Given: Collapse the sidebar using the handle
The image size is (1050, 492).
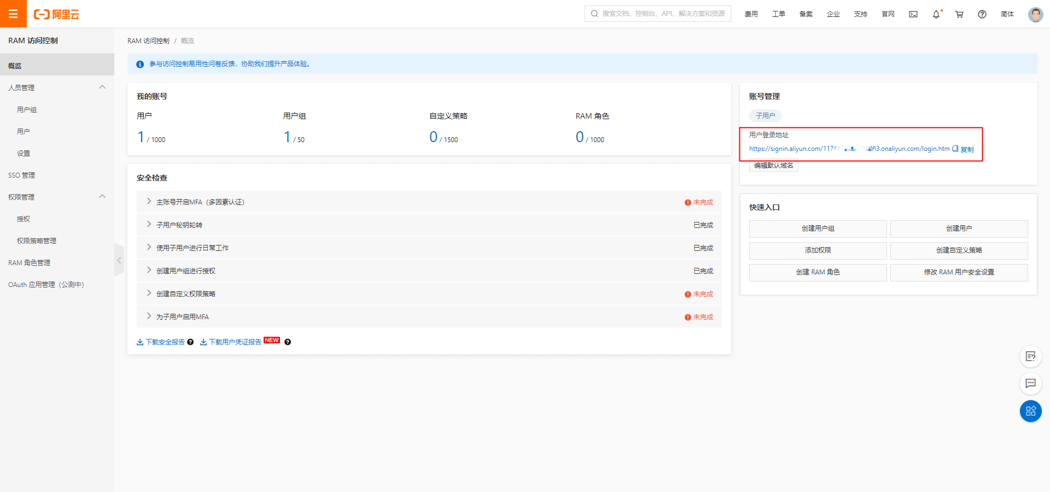Looking at the screenshot, I should (119, 260).
